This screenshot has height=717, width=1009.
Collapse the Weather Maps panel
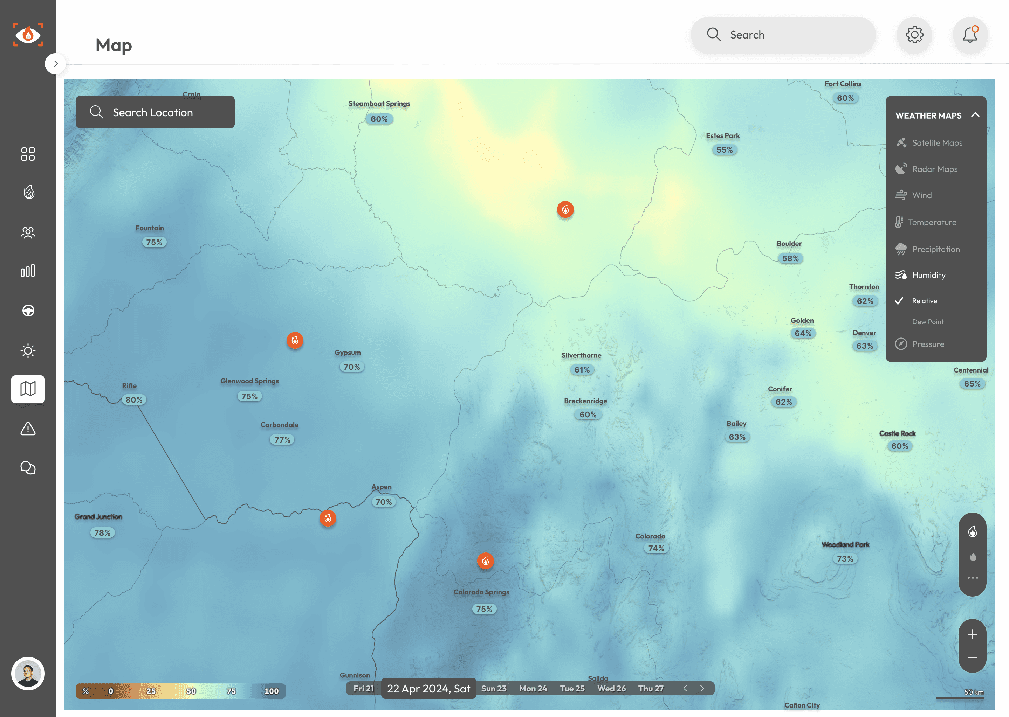click(x=975, y=115)
